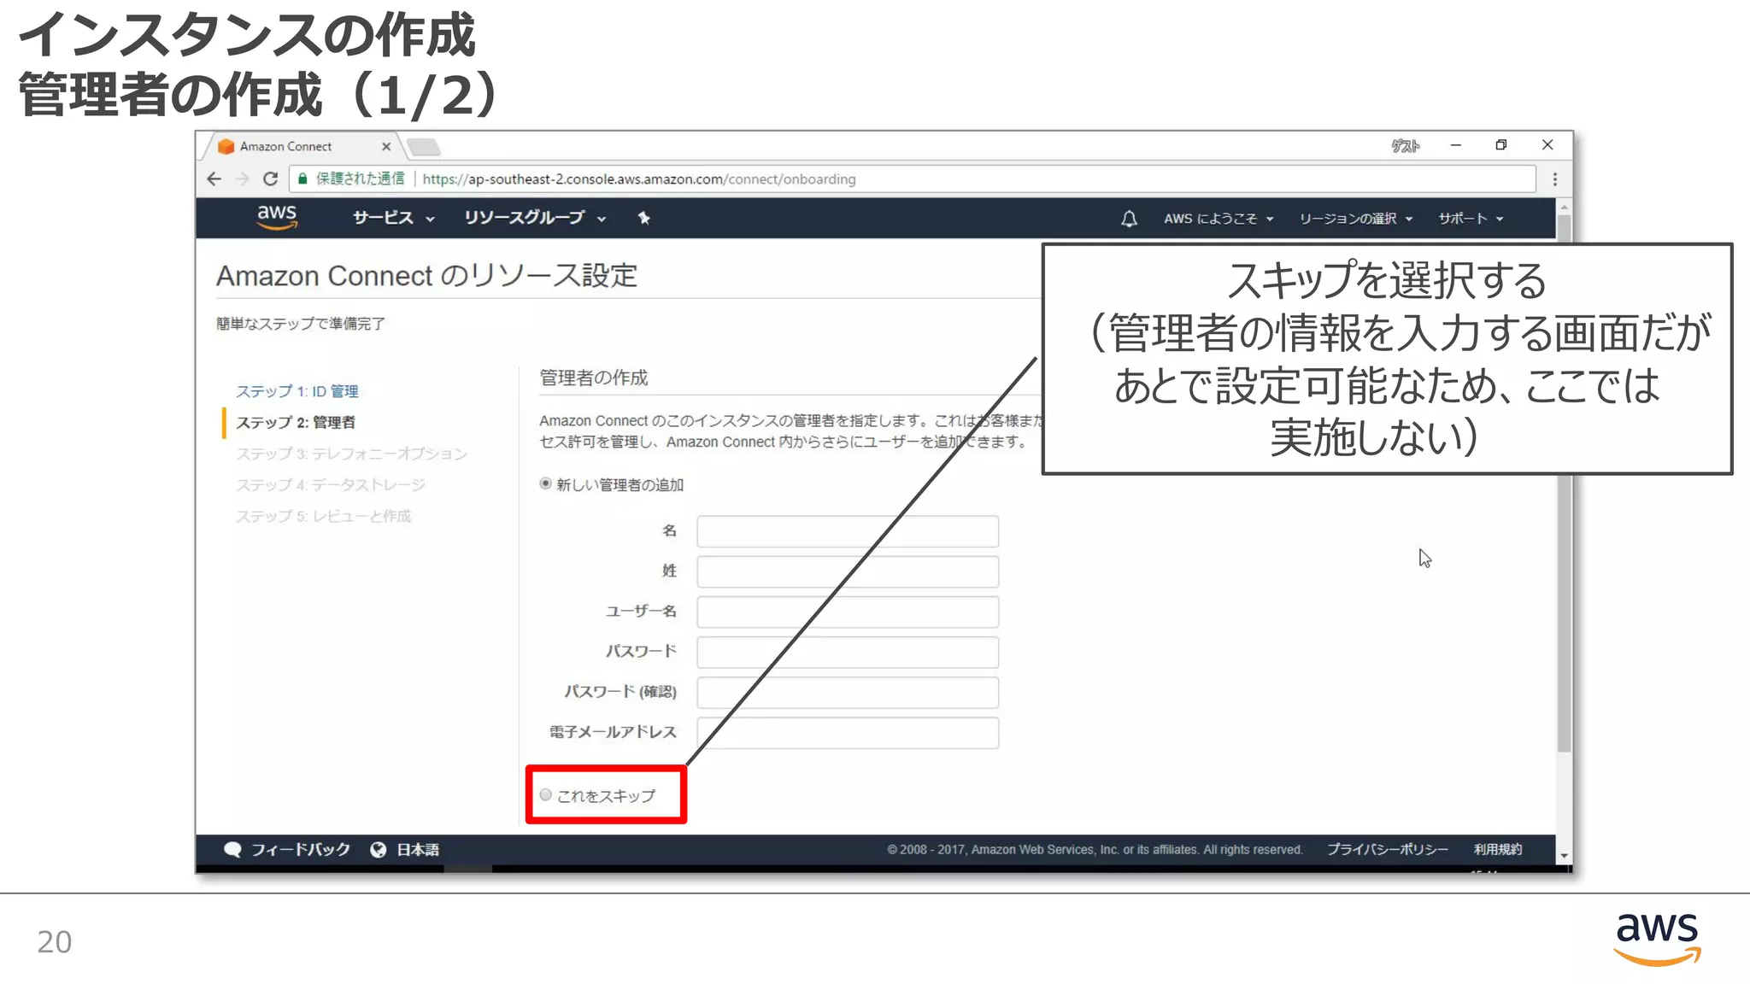This screenshot has height=984, width=1750.
Task: Click the pin star icon in header
Action: point(644,218)
